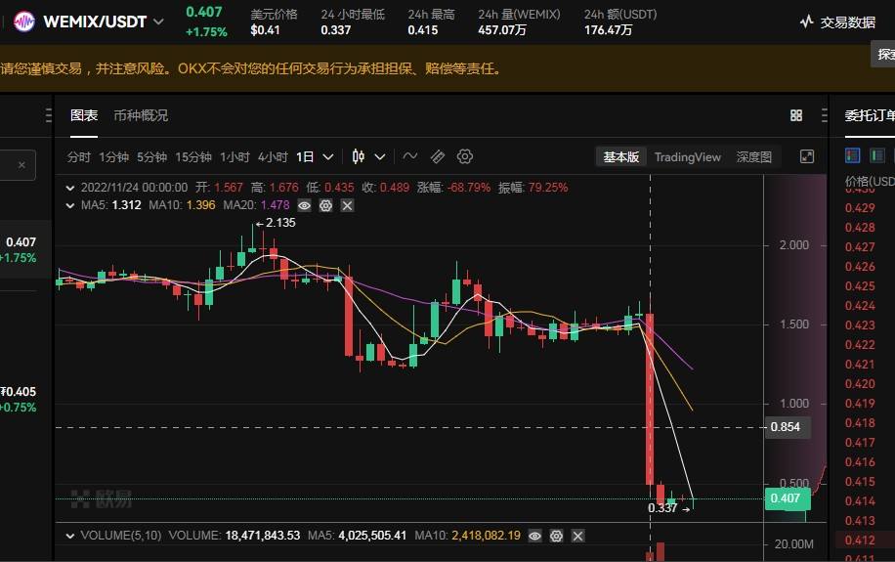Switch to 基本版 chart mode
The height and width of the screenshot is (562, 895).
click(621, 157)
